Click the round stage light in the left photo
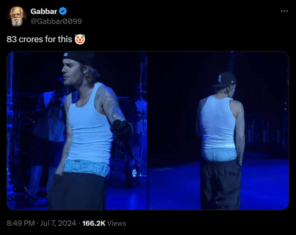This screenshot has width=296, height=235. pos(134,173)
